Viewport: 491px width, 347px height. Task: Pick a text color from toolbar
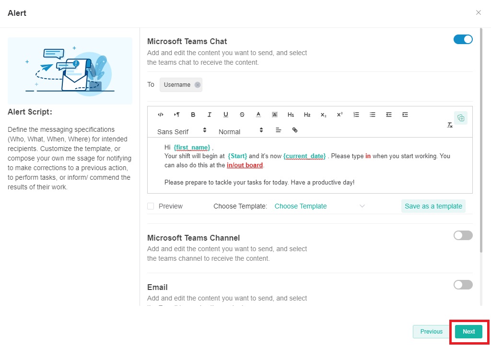pyautogui.click(x=258, y=115)
